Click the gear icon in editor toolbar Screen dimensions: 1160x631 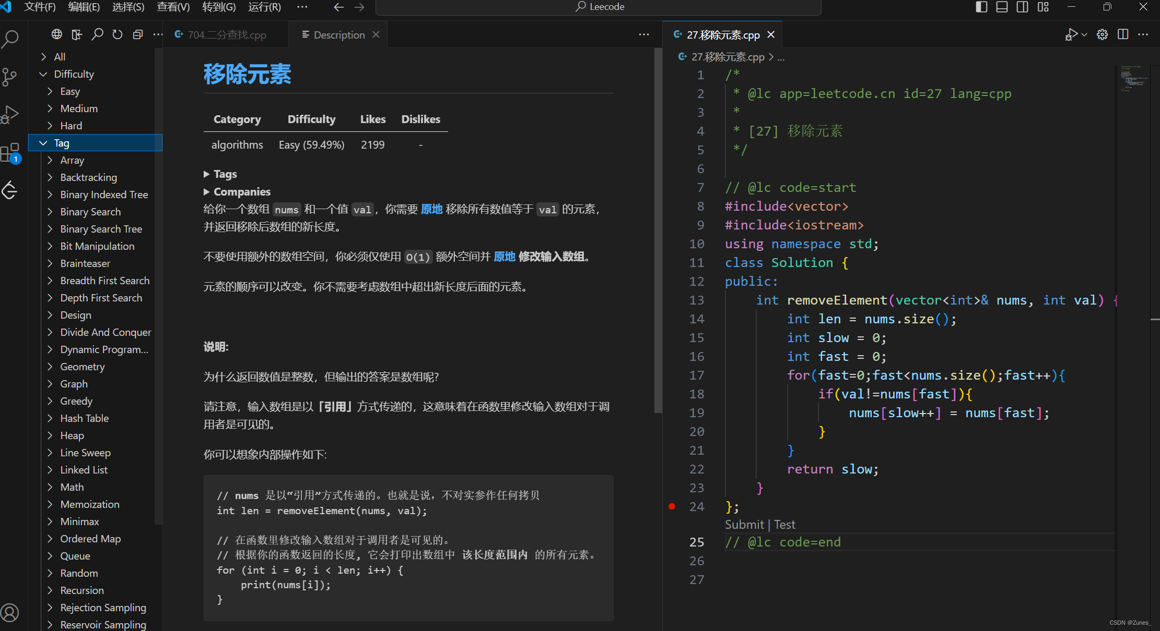coord(1102,34)
